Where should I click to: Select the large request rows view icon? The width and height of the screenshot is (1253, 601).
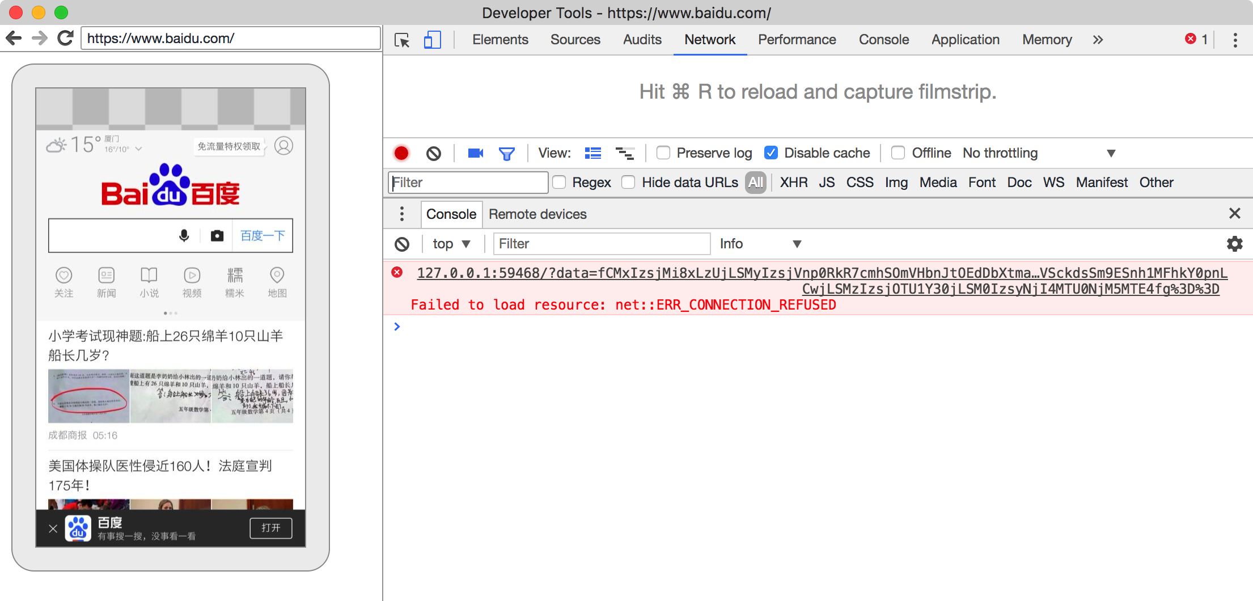(593, 153)
